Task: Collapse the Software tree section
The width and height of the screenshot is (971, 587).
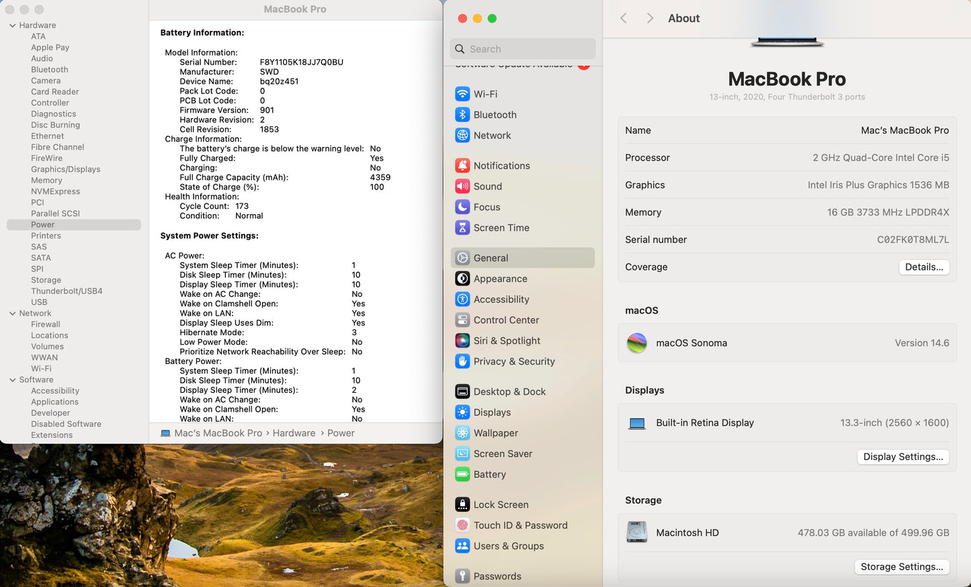Action: coord(13,380)
